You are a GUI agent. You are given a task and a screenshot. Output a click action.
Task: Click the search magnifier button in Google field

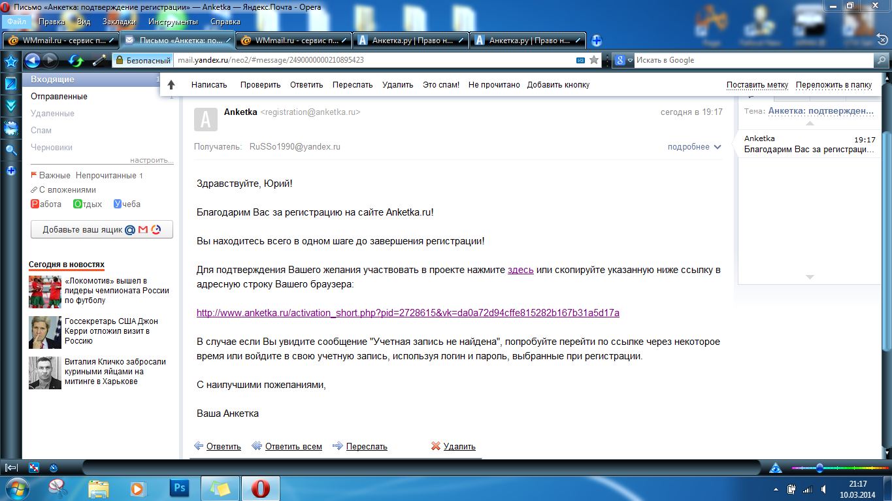point(882,60)
